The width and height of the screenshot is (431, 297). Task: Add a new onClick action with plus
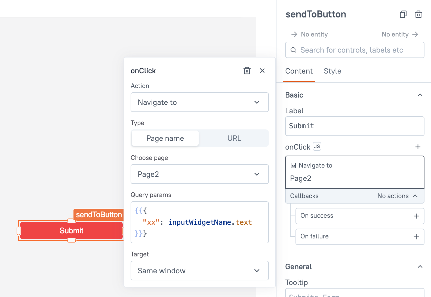tap(418, 147)
